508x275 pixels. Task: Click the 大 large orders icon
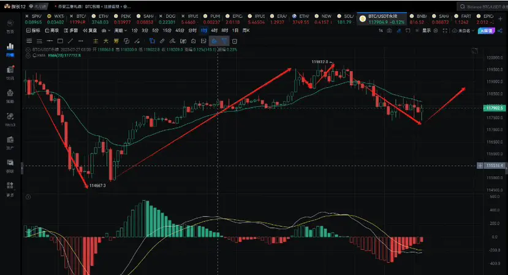coord(106,41)
